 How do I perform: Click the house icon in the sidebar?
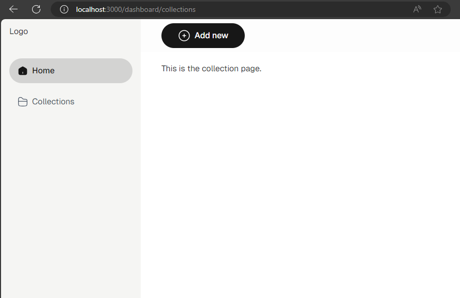pyautogui.click(x=23, y=71)
